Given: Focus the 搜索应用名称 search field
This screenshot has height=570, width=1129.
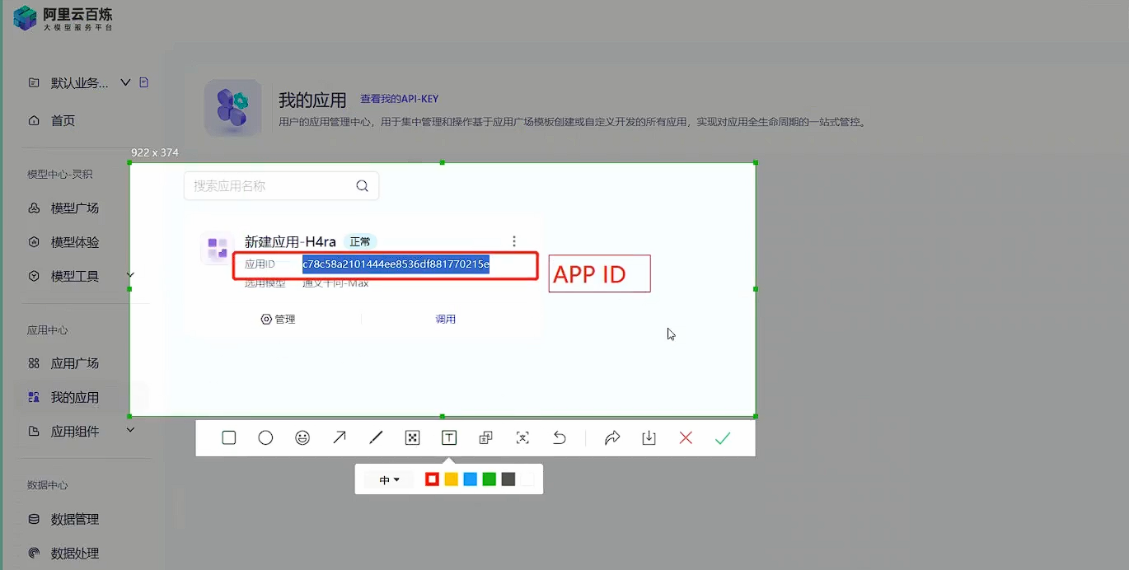Looking at the screenshot, I should pos(281,186).
